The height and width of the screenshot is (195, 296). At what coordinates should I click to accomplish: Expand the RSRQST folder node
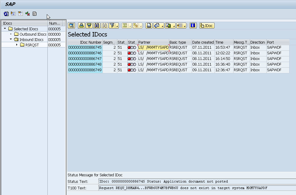tap(17, 45)
